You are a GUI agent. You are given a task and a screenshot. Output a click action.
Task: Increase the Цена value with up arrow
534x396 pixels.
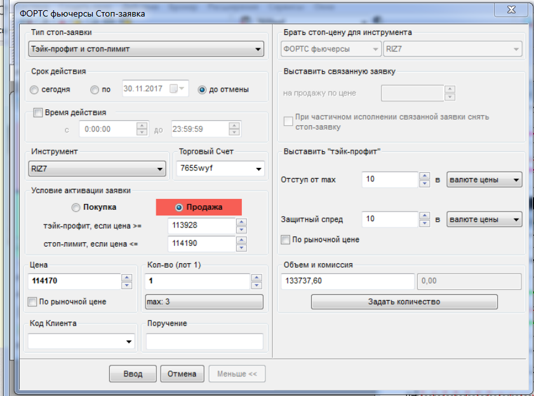pyautogui.click(x=127, y=278)
